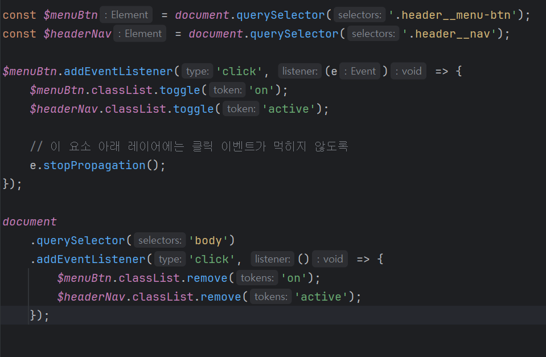Click toggle in $headerNav.classList.toggle
The image size is (546, 357).
coord(193,109)
